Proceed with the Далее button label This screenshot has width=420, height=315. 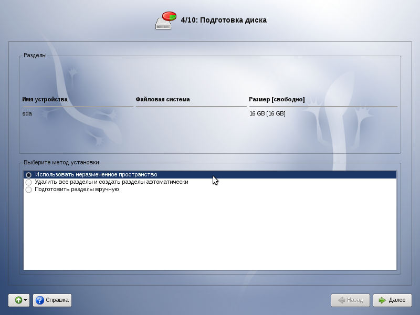tap(397, 300)
